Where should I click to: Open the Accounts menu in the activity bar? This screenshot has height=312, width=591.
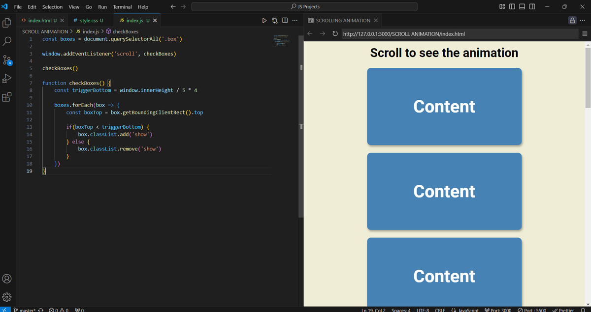[x=7, y=279]
